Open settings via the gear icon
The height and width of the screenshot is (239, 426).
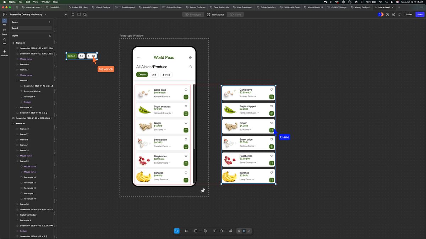(x=393, y=15)
